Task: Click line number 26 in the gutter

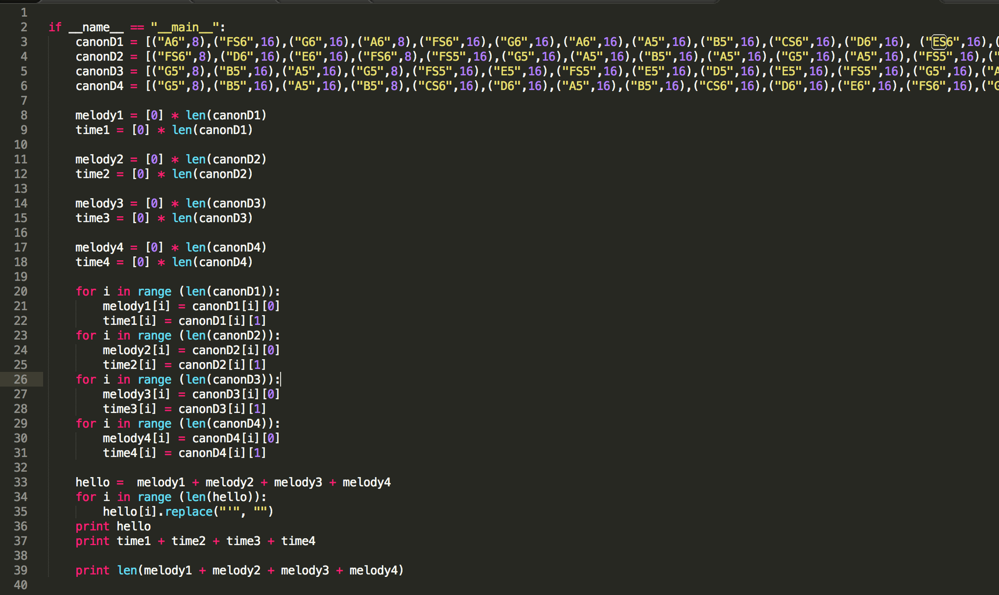Action: click(x=20, y=379)
